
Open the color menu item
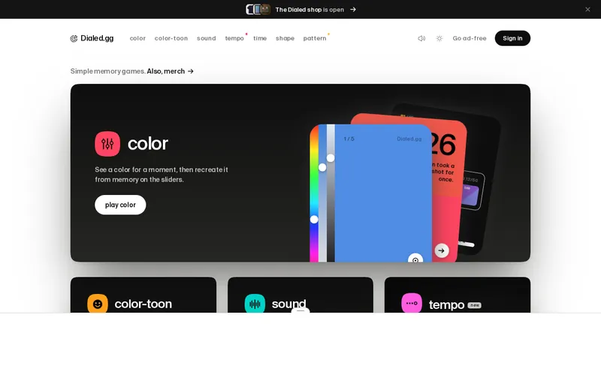pyautogui.click(x=137, y=38)
